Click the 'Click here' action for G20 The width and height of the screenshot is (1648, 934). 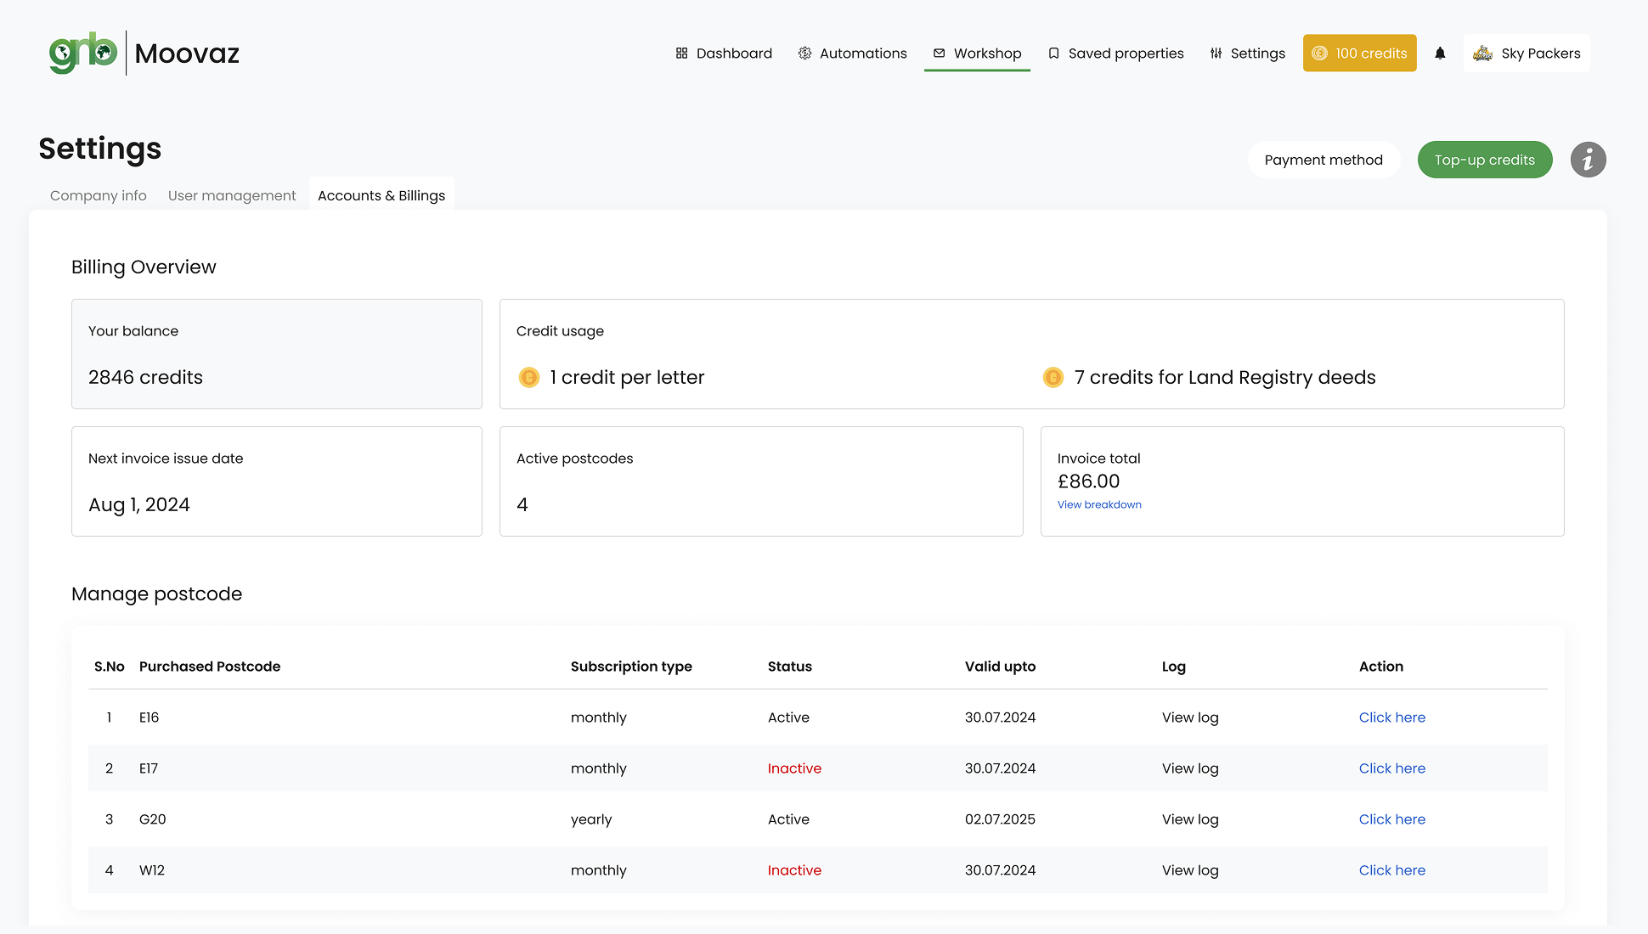pos(1391,819)
